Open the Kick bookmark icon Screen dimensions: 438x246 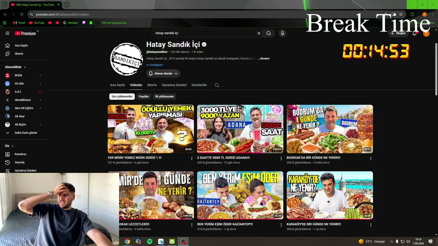pos(91,23)
